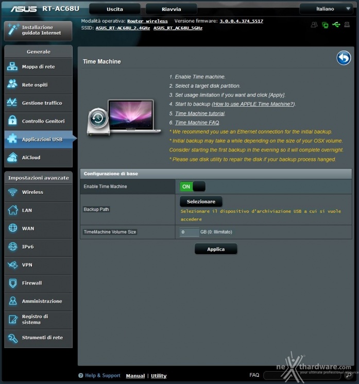Click the IPv6 globe icon
The image size is (359, 384).
click(x=12, y=246)
